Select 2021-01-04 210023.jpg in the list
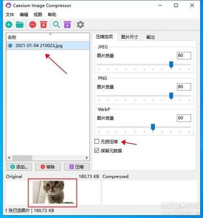The height and width of the screenshot is (218, 203). click(48, 45)
